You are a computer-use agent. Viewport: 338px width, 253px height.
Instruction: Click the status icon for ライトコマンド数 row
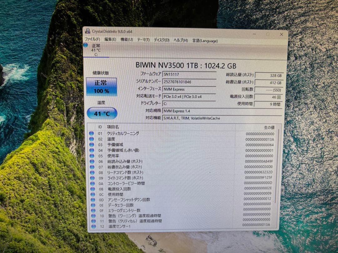pyautogui.click(x=92, y=178)
